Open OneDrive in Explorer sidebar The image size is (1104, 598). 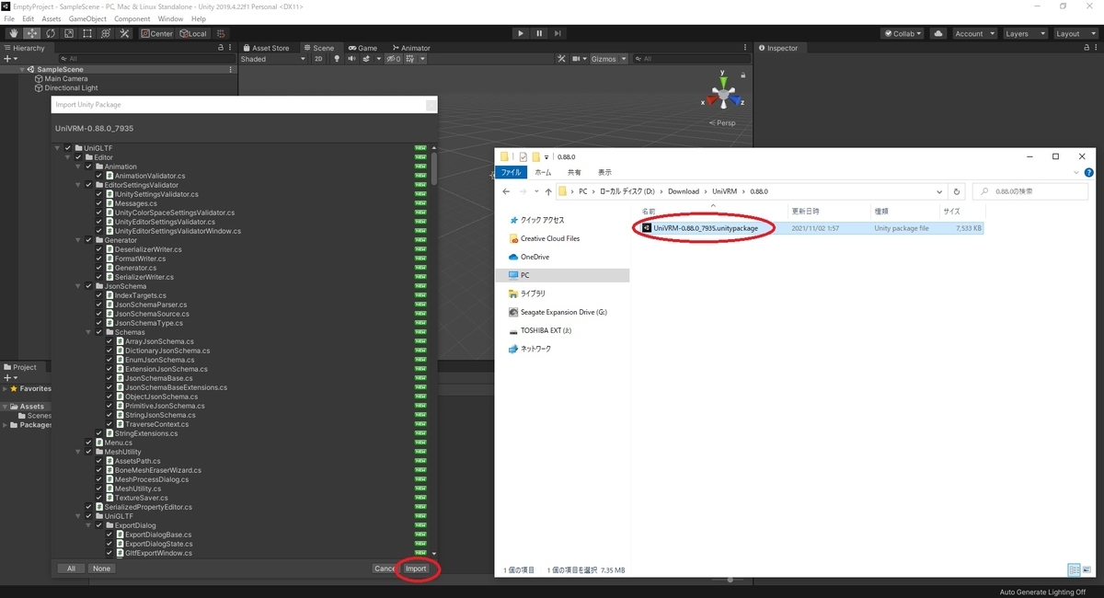coord(535,257)
